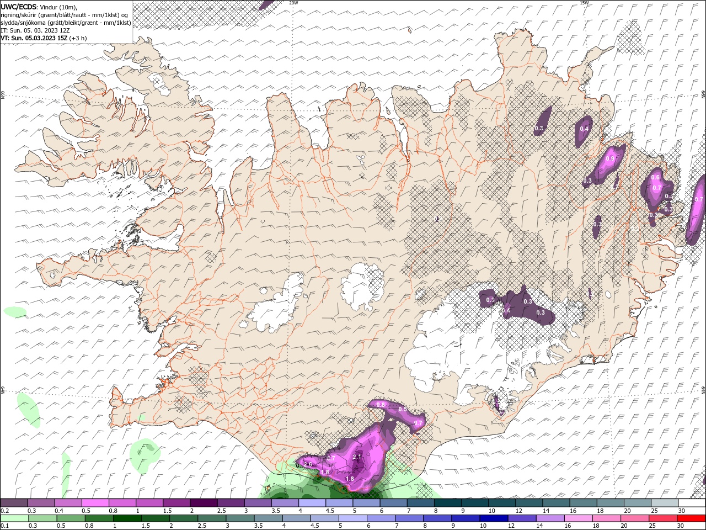Pick the light purple rain-scale swatch at 14
The image size is (706, 530).
click(549, 518)
